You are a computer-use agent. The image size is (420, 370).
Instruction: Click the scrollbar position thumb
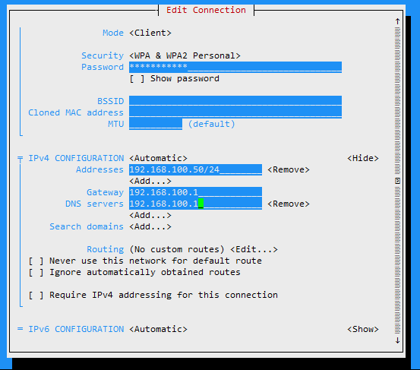[x=397, y=181]
